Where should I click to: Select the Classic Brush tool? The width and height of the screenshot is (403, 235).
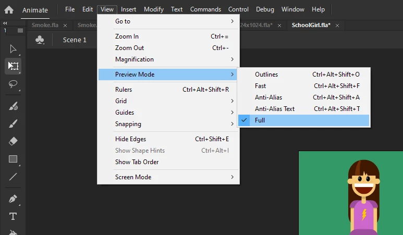(13, 123)
